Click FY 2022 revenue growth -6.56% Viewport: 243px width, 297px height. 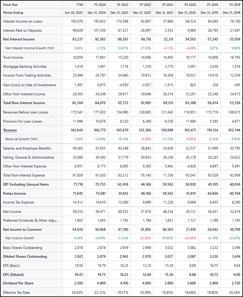(x=146, y=139)
